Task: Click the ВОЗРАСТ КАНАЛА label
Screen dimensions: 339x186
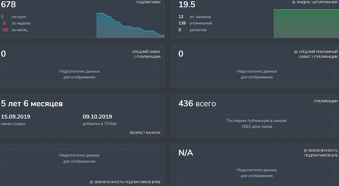Action: 145,133
